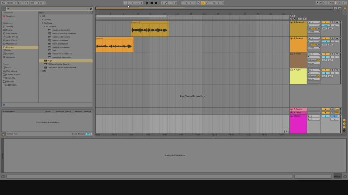The image size is (348, 195).
Task: Click the cyan volume field of track 1 Benamo 2
Action: pos(325,25)
